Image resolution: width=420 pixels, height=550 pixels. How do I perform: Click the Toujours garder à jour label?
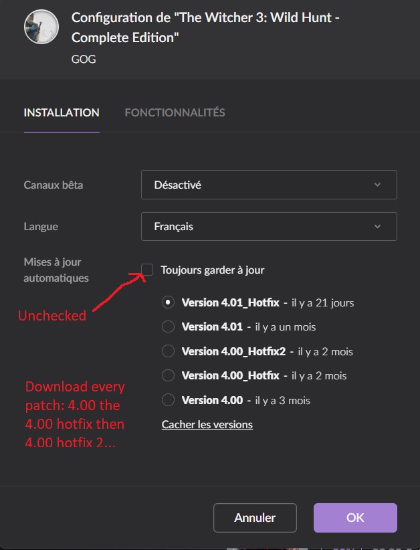pos(213,270)
